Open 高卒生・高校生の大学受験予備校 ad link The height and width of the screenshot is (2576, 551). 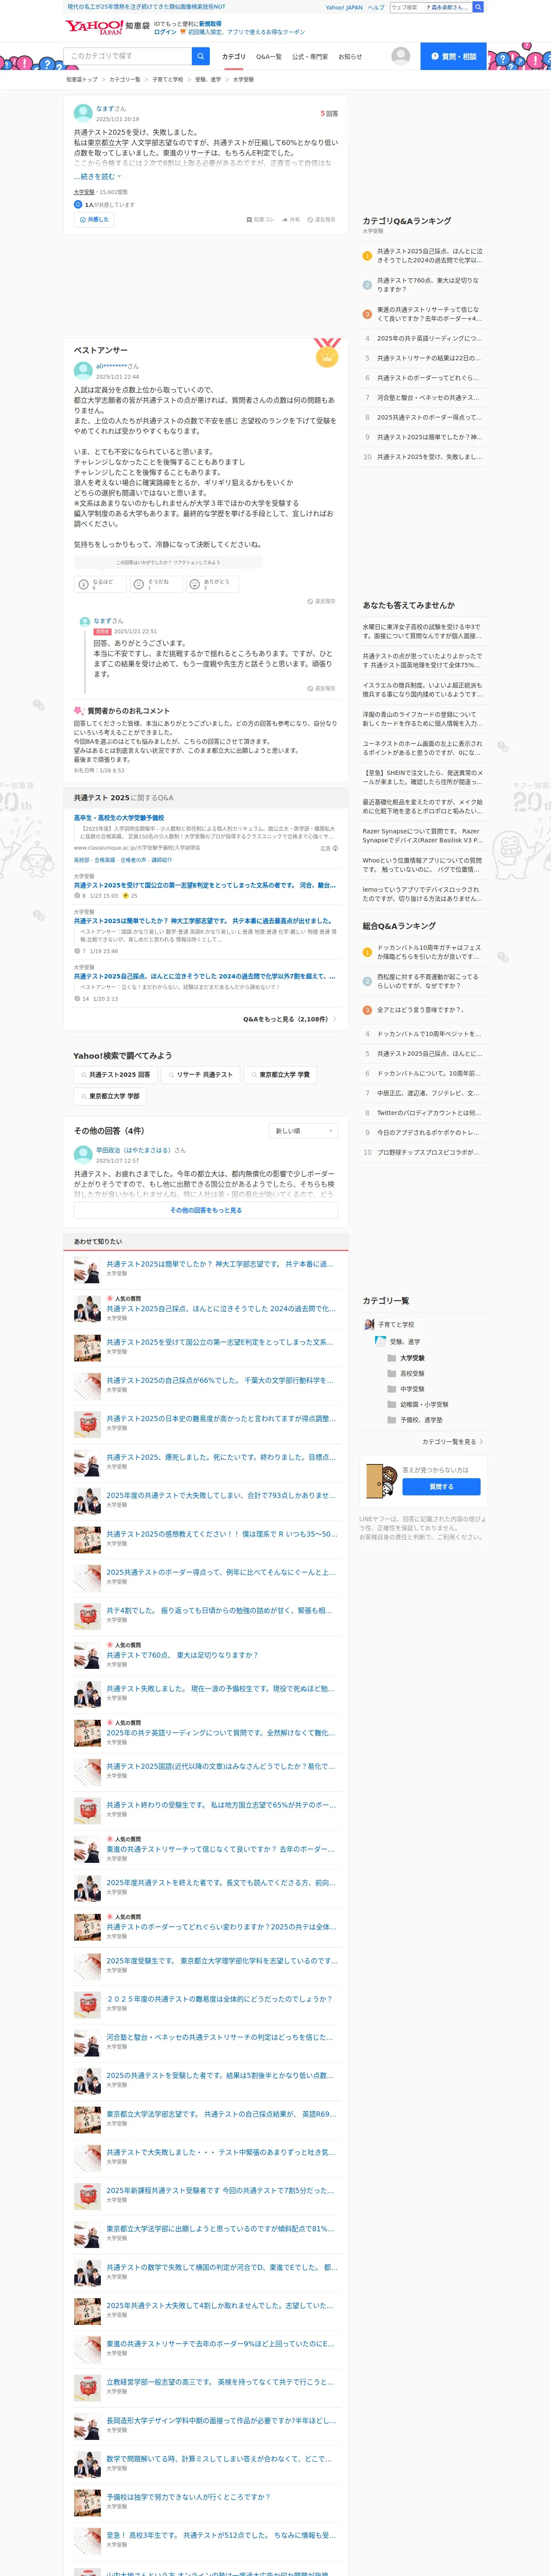(119, 817)
